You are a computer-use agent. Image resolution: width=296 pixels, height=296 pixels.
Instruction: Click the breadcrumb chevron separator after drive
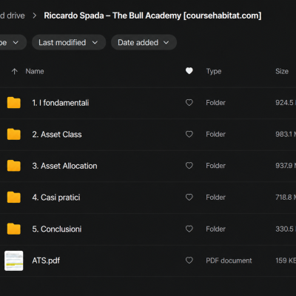35,16
